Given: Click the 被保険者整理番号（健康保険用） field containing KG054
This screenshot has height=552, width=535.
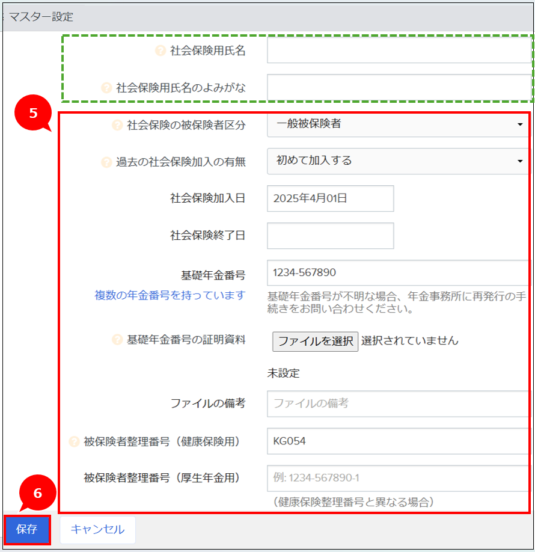Looking at the screenshot, I should pos(398,441).
